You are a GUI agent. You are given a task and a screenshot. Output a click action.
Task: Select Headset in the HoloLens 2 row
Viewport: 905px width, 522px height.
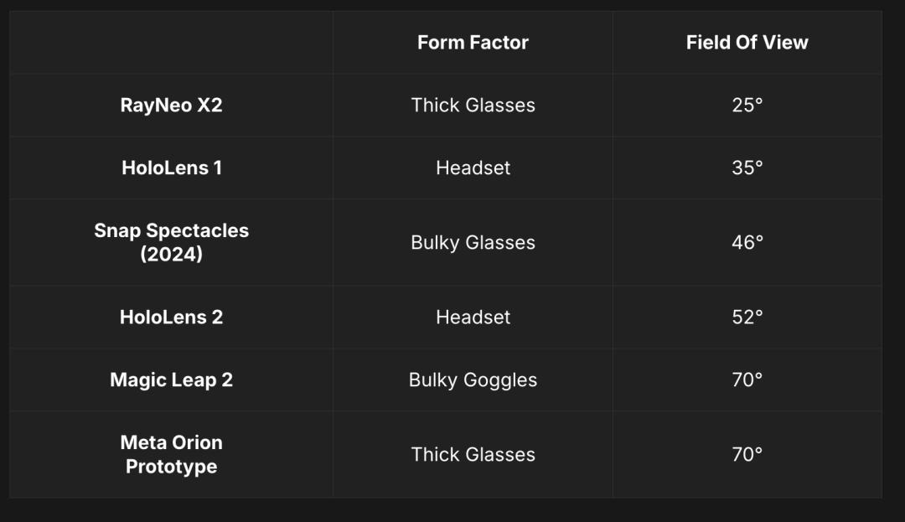(x=473, y=317)
